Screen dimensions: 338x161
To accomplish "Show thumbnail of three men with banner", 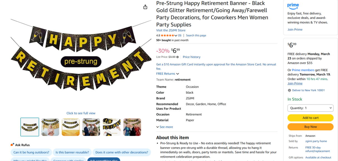I will [x=91, y=127].
